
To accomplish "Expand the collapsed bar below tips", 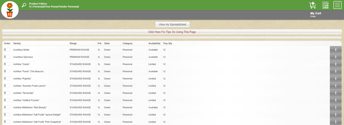I will point(172,38).
